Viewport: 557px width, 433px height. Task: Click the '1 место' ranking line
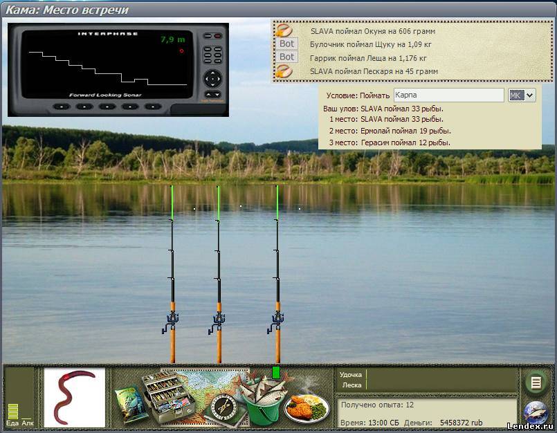pyautogui.click(x=386, y=119)
